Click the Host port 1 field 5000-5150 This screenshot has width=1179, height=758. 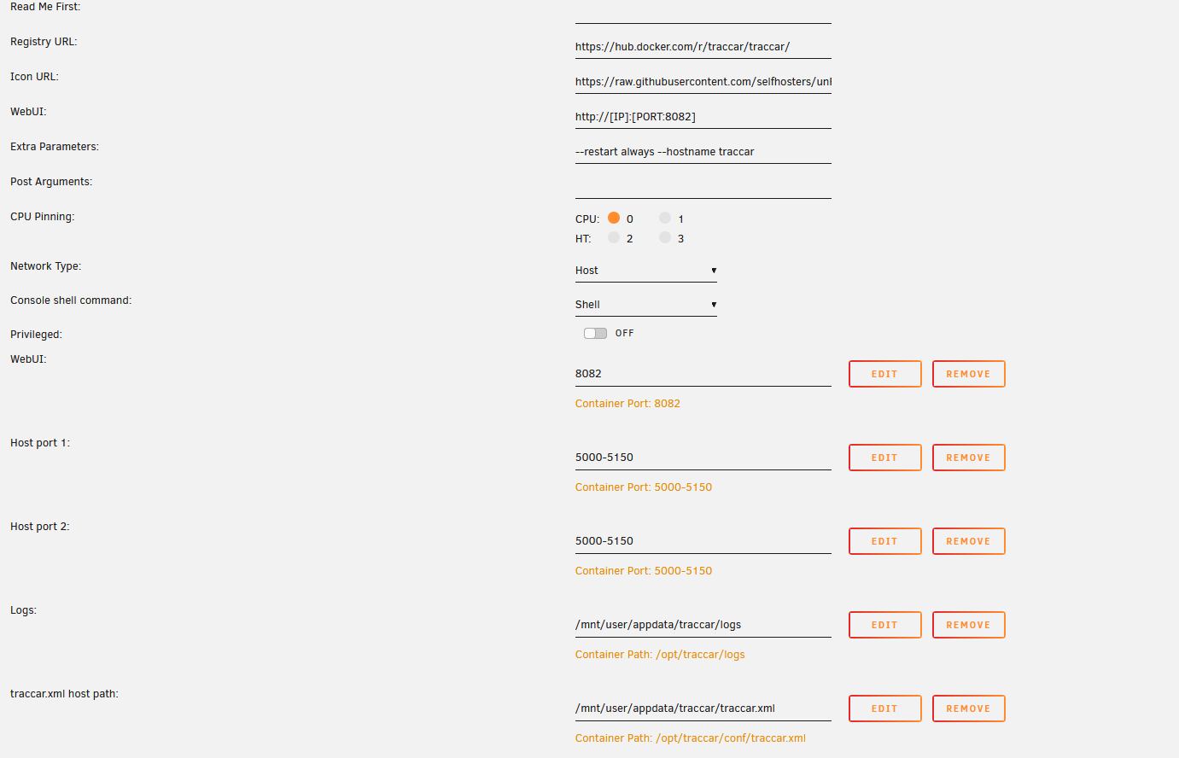click(x=703, y=458)
